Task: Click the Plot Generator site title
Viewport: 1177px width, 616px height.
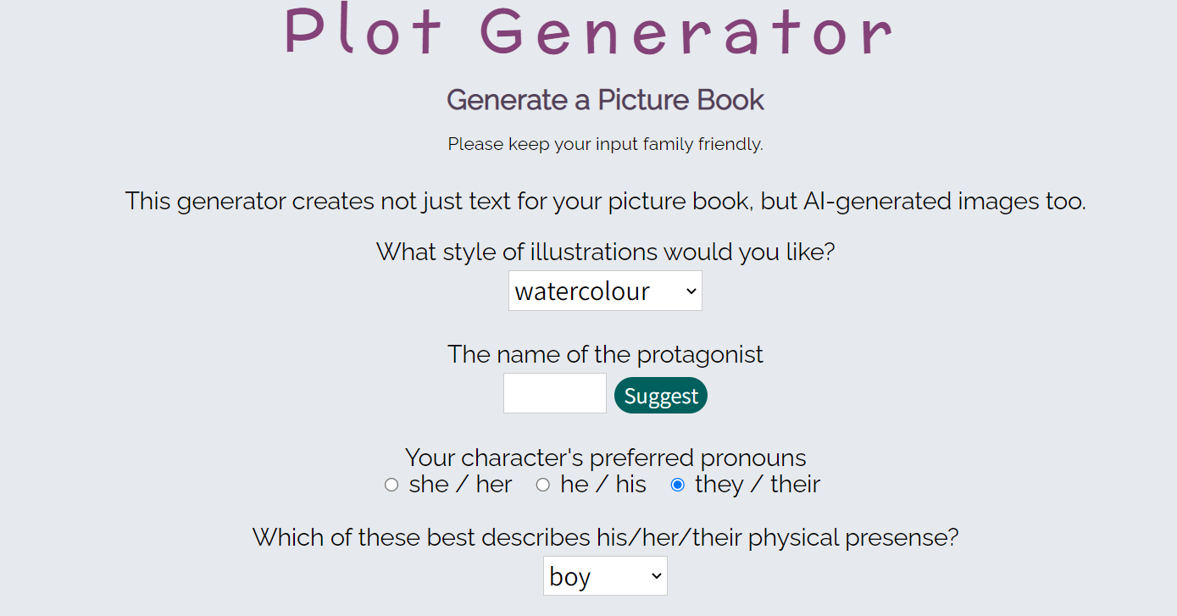Action: 588,32
